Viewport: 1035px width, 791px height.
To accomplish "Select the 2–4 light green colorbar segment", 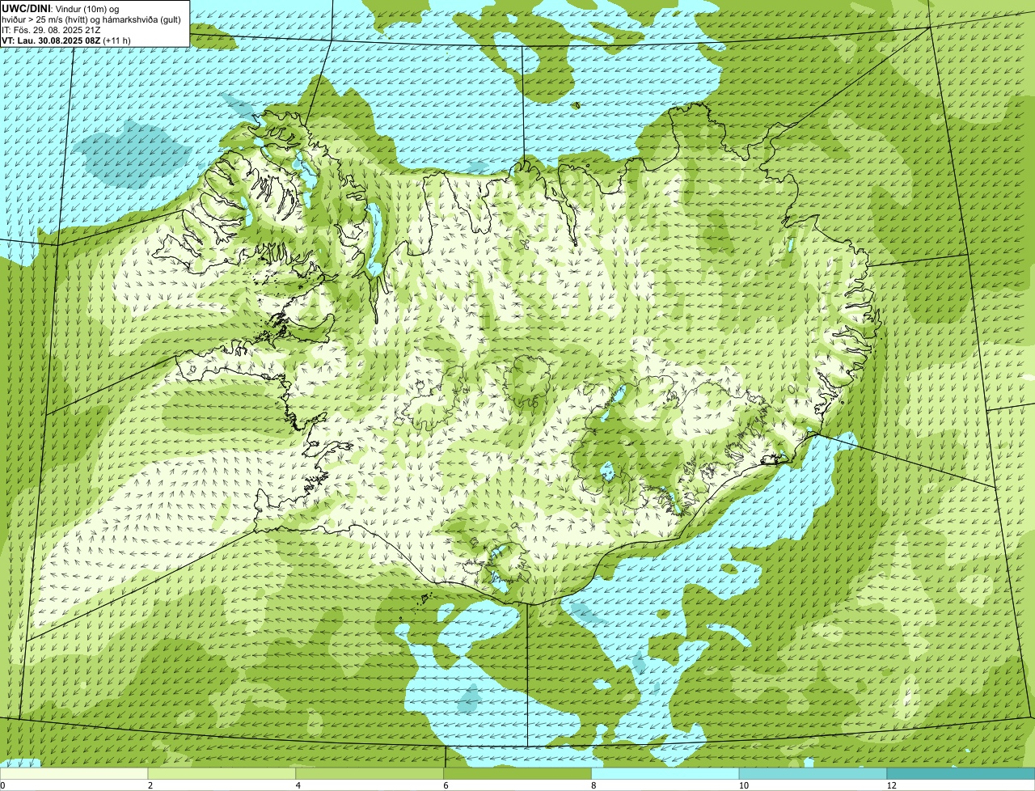I will pos(222,774).
